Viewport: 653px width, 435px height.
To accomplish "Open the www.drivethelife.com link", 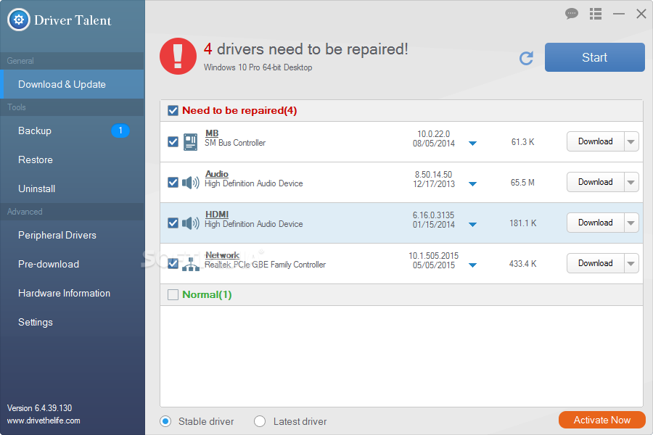I will (x=44, y=420).
